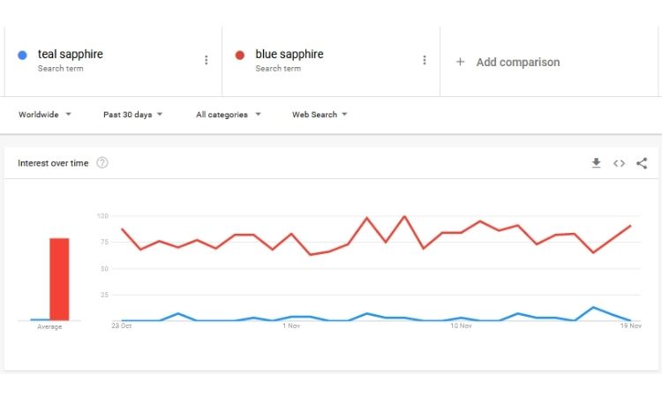This screenshot has height=397, width=662.
Task: Select the Add comparison button
Action: coord(508,62)
